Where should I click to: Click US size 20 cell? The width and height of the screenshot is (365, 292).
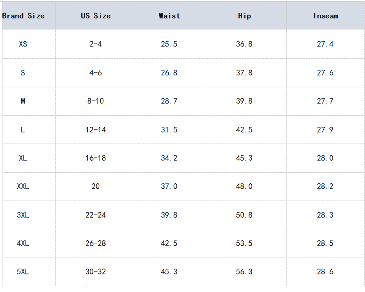96,186
